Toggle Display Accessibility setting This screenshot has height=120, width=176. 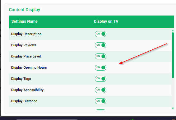pyautogui.click(x=100, y=90)
